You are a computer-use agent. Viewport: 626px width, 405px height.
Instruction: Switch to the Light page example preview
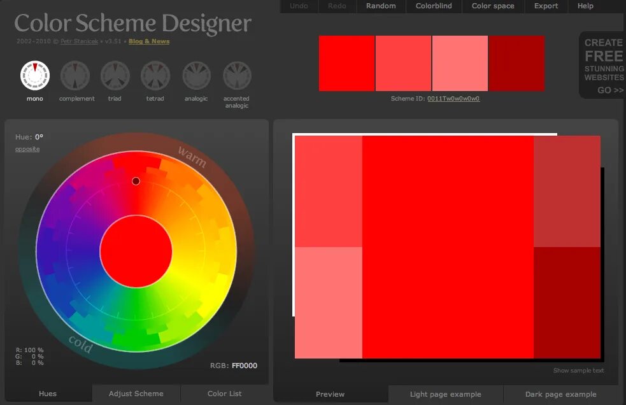pyautogui.click(x=446, y=394)
